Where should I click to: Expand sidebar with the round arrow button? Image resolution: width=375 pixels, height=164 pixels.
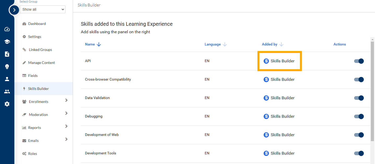click(14, 10)
